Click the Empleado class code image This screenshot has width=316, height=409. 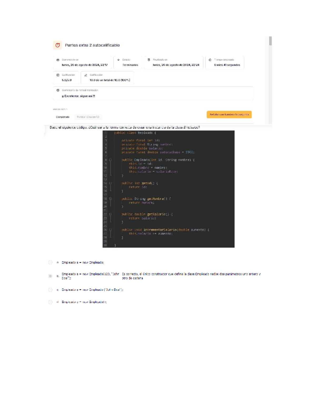169,189
